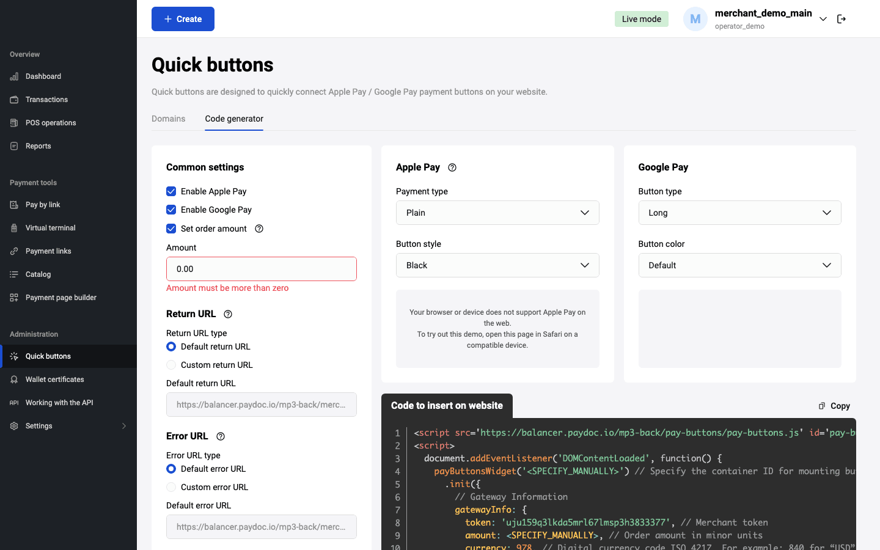Screen dimensions: 880x550
Task: Click the 'Amount must be more than zero' message
Action: click(227, 288)
